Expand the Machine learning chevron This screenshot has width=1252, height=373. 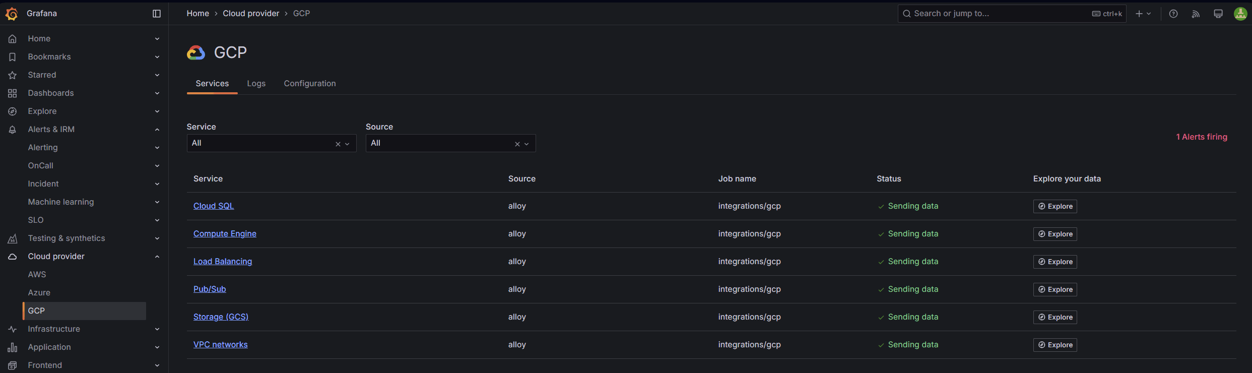[157, 202]
